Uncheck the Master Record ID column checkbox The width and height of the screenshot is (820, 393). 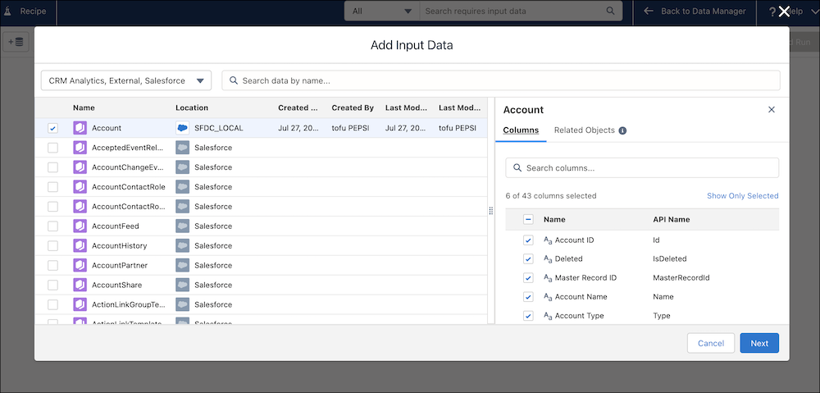(528, 278)
